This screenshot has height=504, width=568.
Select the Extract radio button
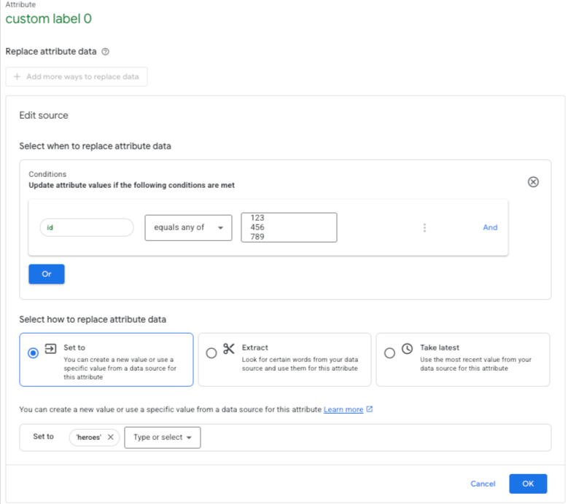point(211,353)
